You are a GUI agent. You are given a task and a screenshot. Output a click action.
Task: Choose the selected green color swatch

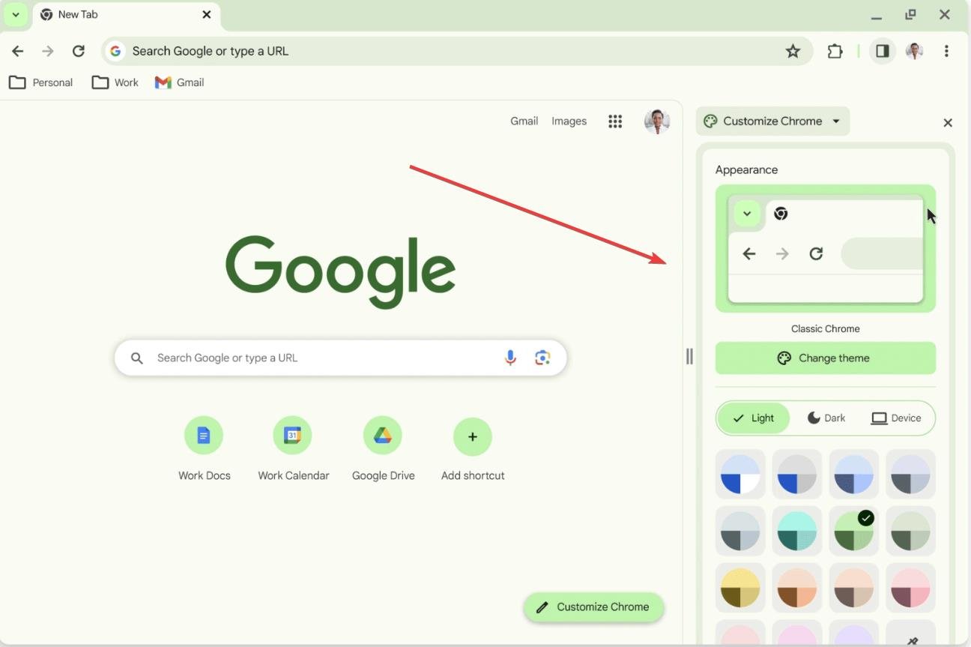(854, 531)
